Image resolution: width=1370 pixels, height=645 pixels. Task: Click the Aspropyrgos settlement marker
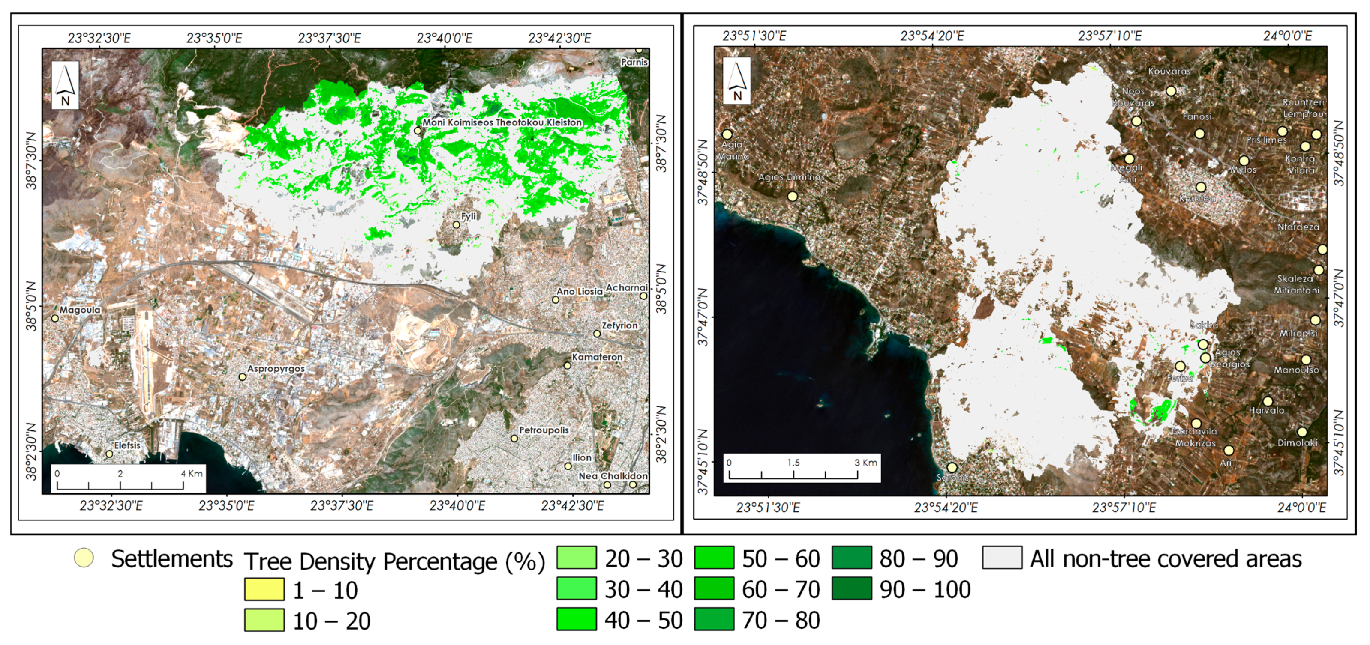[x=243, y=377]
